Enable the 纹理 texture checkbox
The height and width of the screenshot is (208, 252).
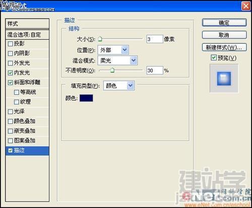click(17, 102)
